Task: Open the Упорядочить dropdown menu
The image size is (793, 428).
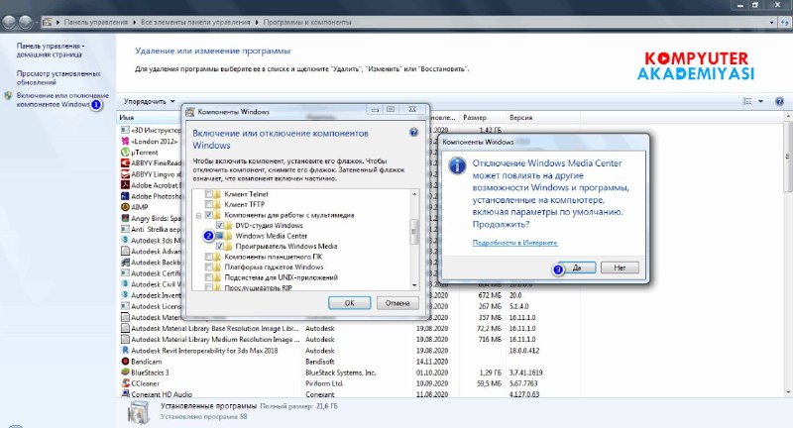Action: click(150, 102)
